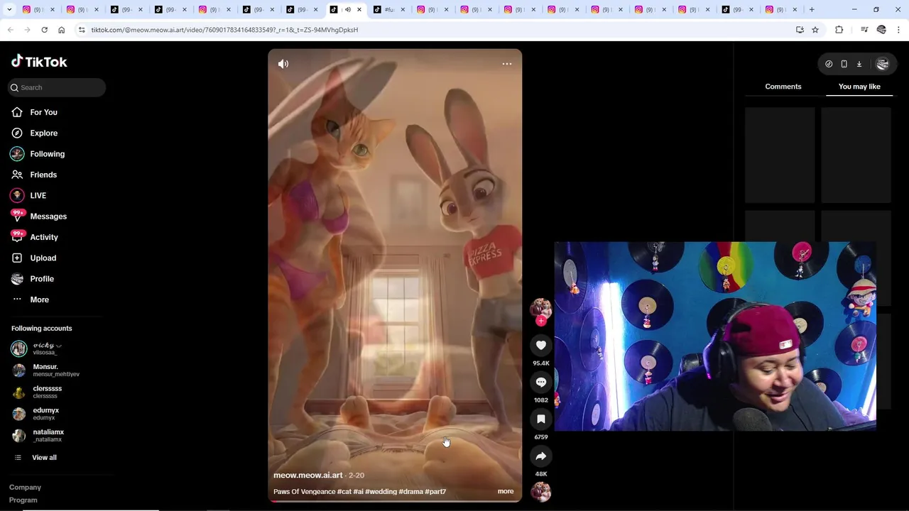Open first You may like thumbnail
The height and width of the screenshot is (511, 909).
pyautogui.click(x=780, y=155)
